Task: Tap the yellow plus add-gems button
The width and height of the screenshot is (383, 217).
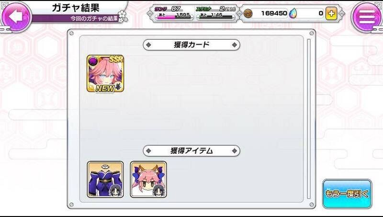Action: click(331, 13)
